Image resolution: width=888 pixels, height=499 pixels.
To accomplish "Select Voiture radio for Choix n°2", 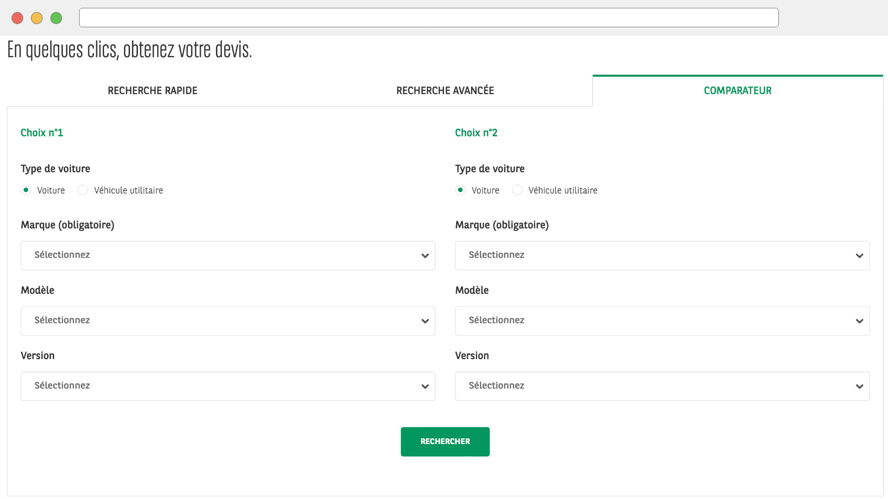I will 460,190.
